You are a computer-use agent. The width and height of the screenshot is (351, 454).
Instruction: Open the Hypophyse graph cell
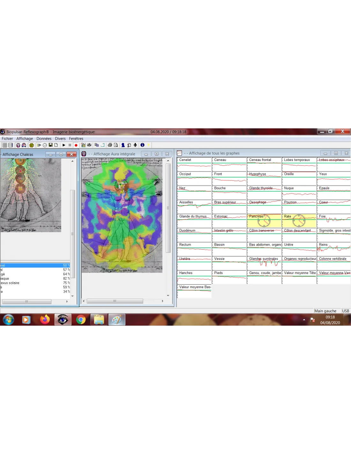coord(264,178)
